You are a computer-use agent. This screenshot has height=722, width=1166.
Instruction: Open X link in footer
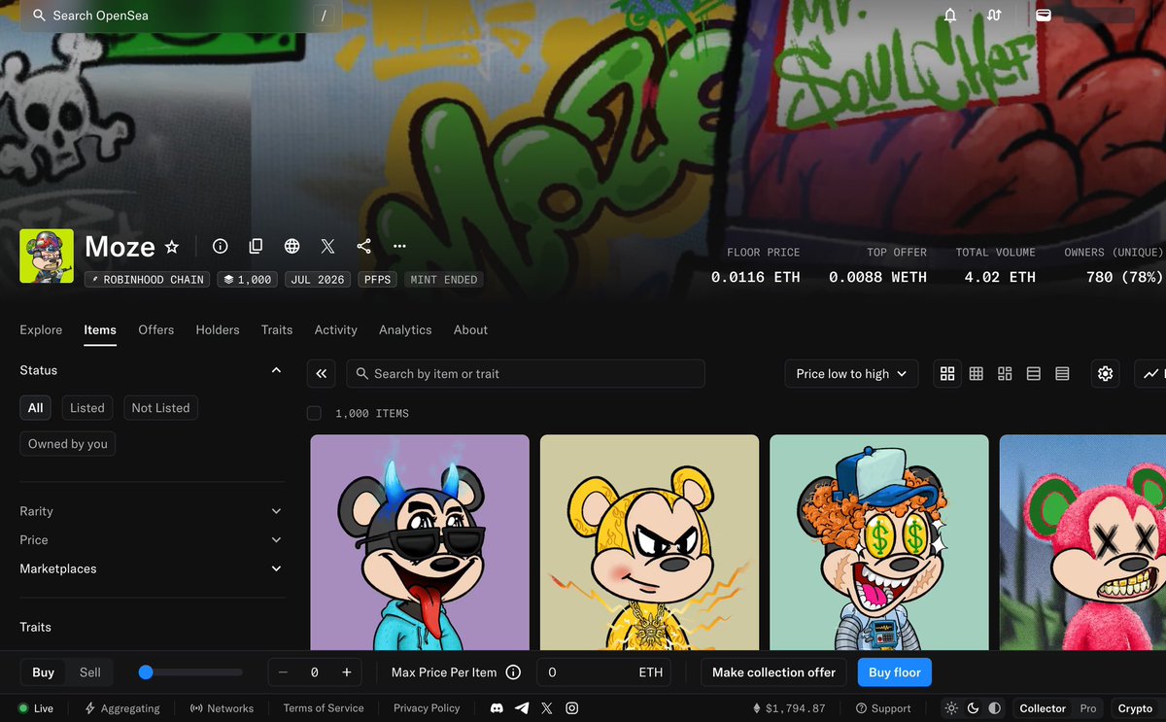(547, 708)
